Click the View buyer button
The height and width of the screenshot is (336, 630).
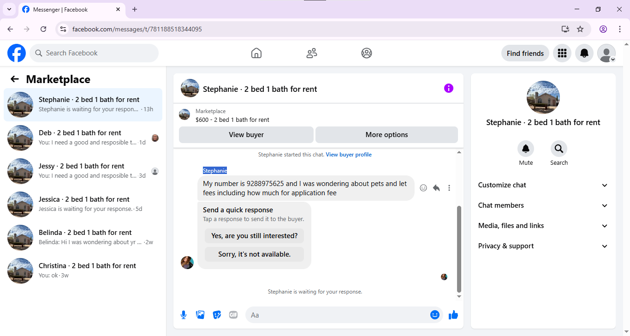246,135
